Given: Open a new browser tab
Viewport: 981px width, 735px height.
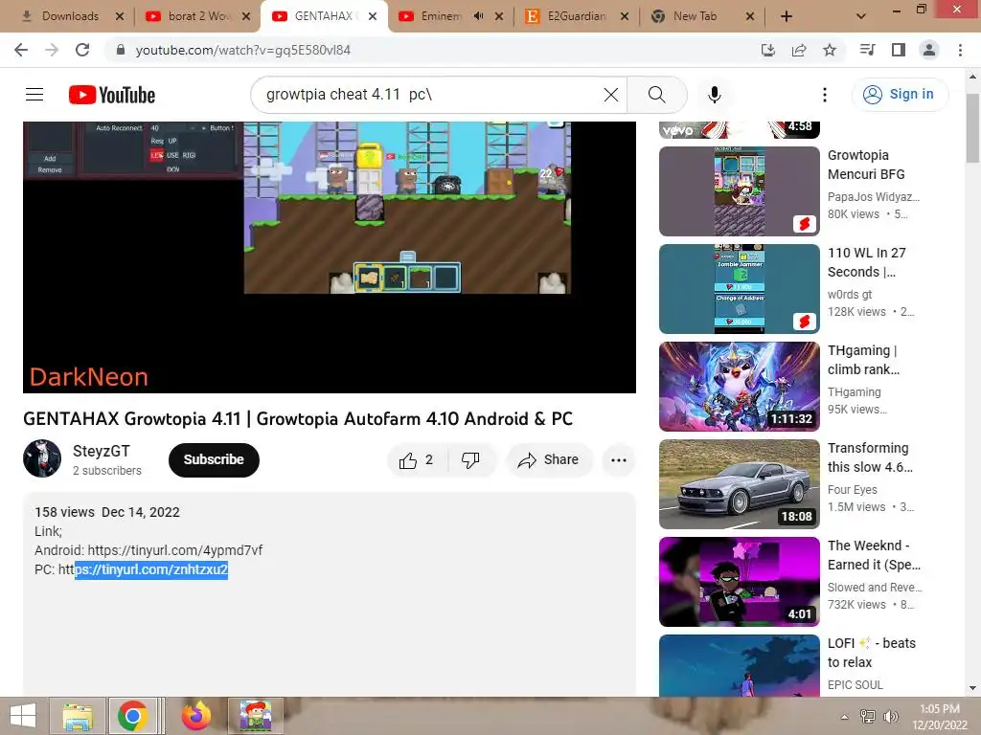Looking at the screenshot, I should [787, 16].
